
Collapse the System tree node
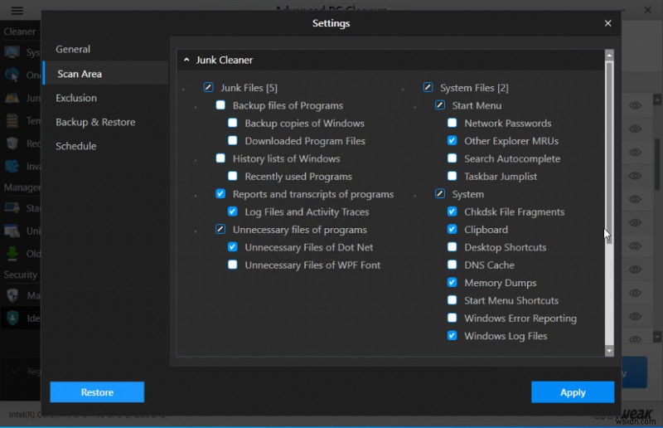(x=415, y=196)
